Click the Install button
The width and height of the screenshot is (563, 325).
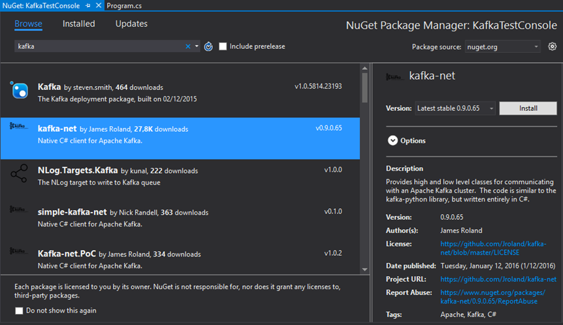pos(528,108)
